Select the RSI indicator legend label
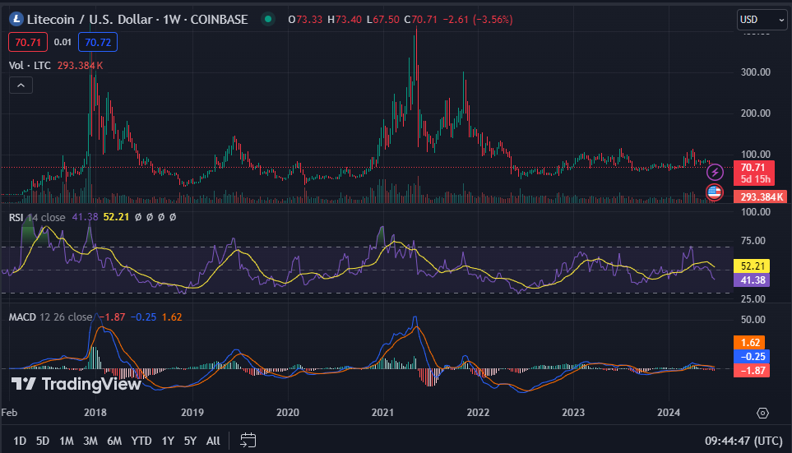The width and height of the screenshot is (792, 453). [16, 217]
